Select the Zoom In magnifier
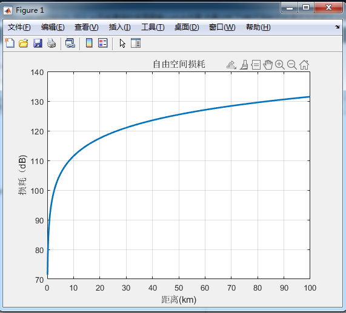The width and height of the screenshot is (346, 313). tap(280, 65)
